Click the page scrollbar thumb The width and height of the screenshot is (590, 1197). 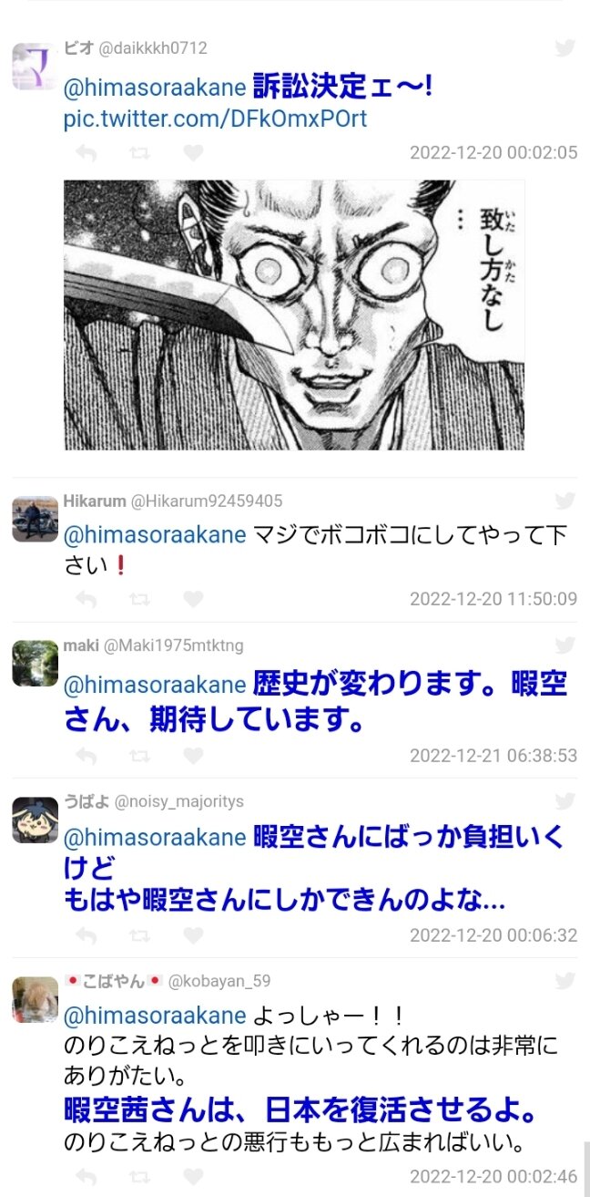586,1169
